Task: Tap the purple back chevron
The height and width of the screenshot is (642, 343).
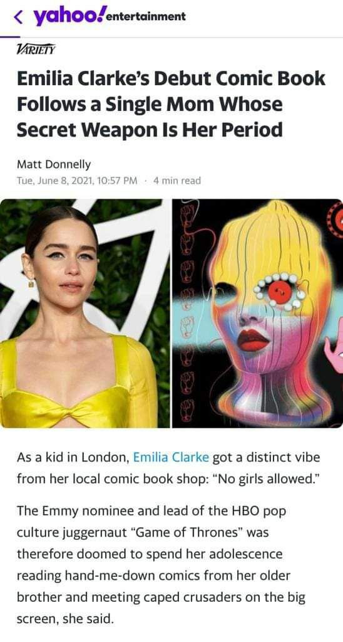Action: (x=18, y=16)
